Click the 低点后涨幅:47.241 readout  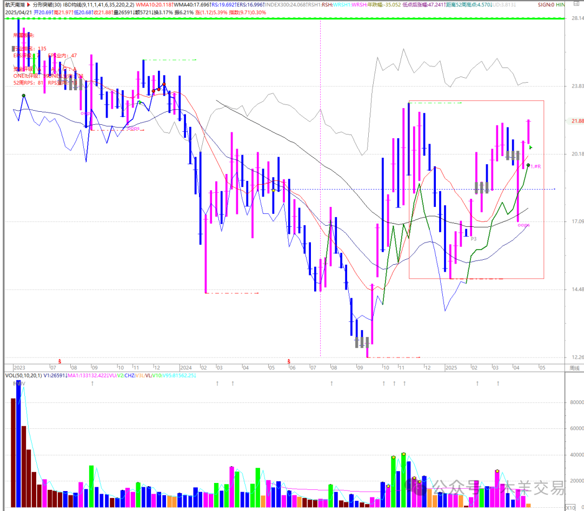[x=424, y=5]
